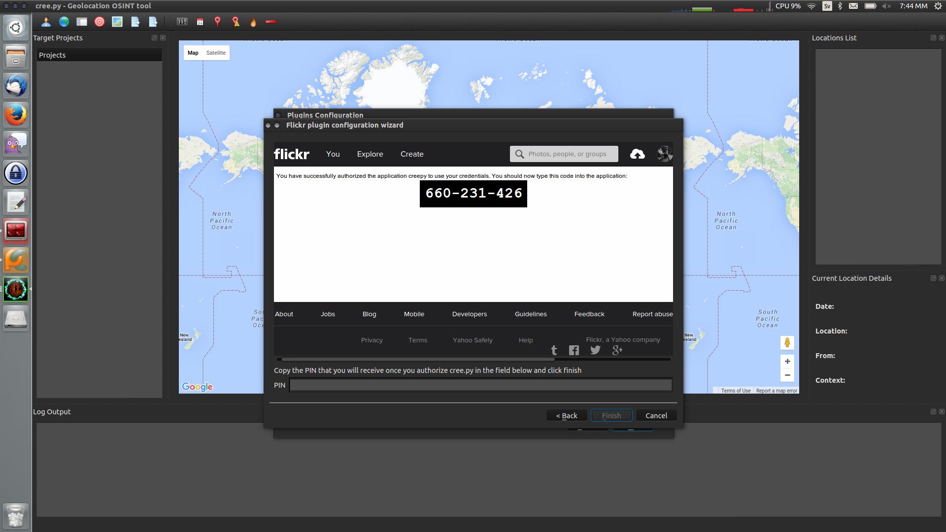The height and width of the screenshot is (532, 946).
Task: Open the Developers footer link
Action: click(470, 314)
